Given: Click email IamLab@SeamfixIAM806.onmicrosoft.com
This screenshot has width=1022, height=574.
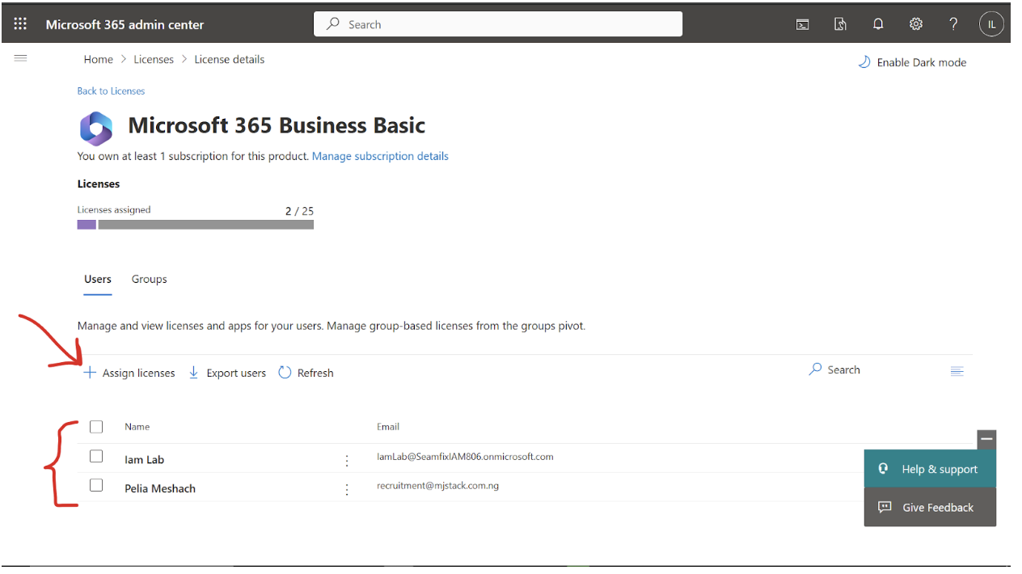Looking at the screenshot, I should 465,457.
